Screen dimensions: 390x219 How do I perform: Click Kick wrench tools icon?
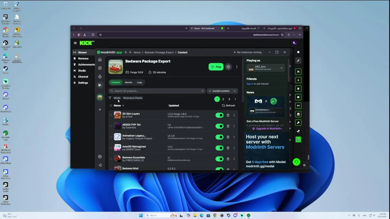(298, 123)
